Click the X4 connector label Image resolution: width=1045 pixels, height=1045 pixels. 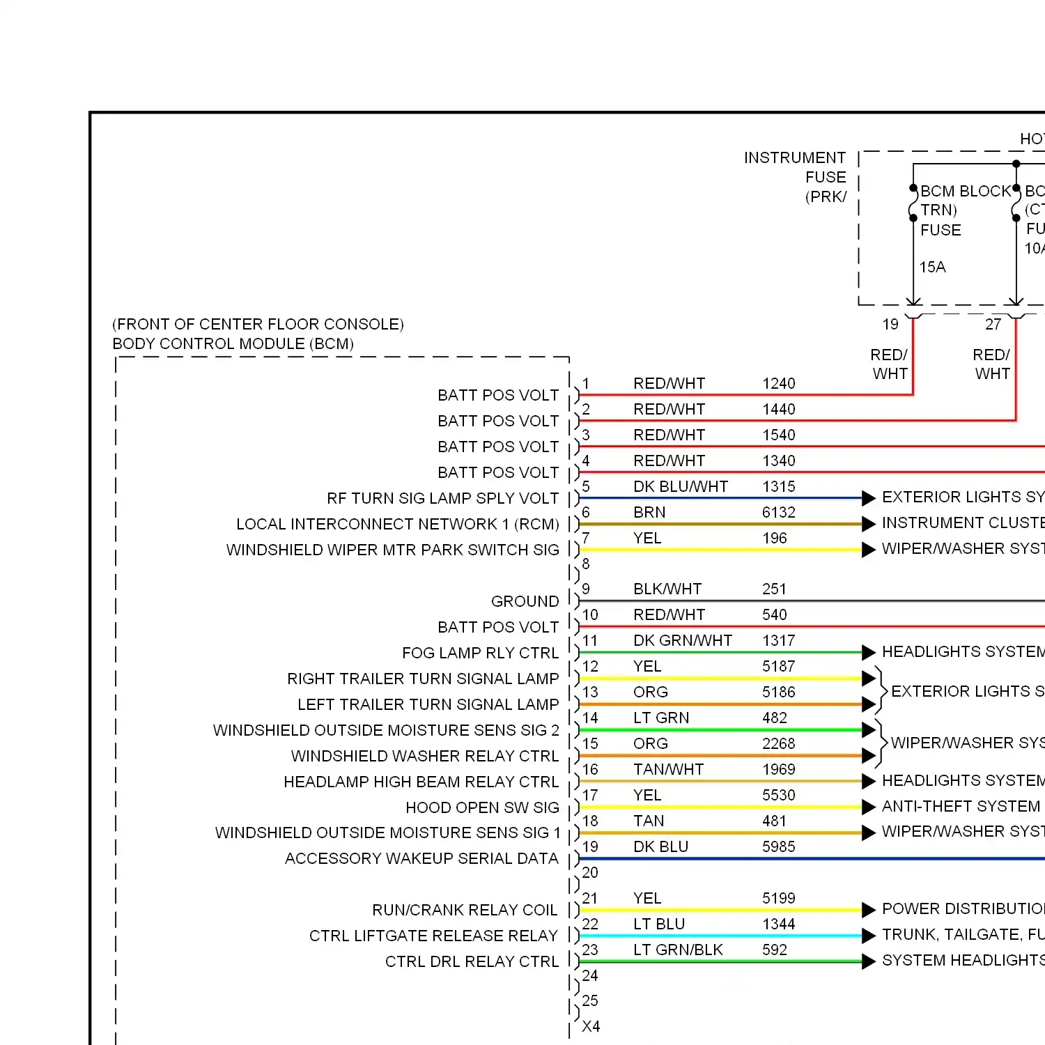(x=591, y=1026)
